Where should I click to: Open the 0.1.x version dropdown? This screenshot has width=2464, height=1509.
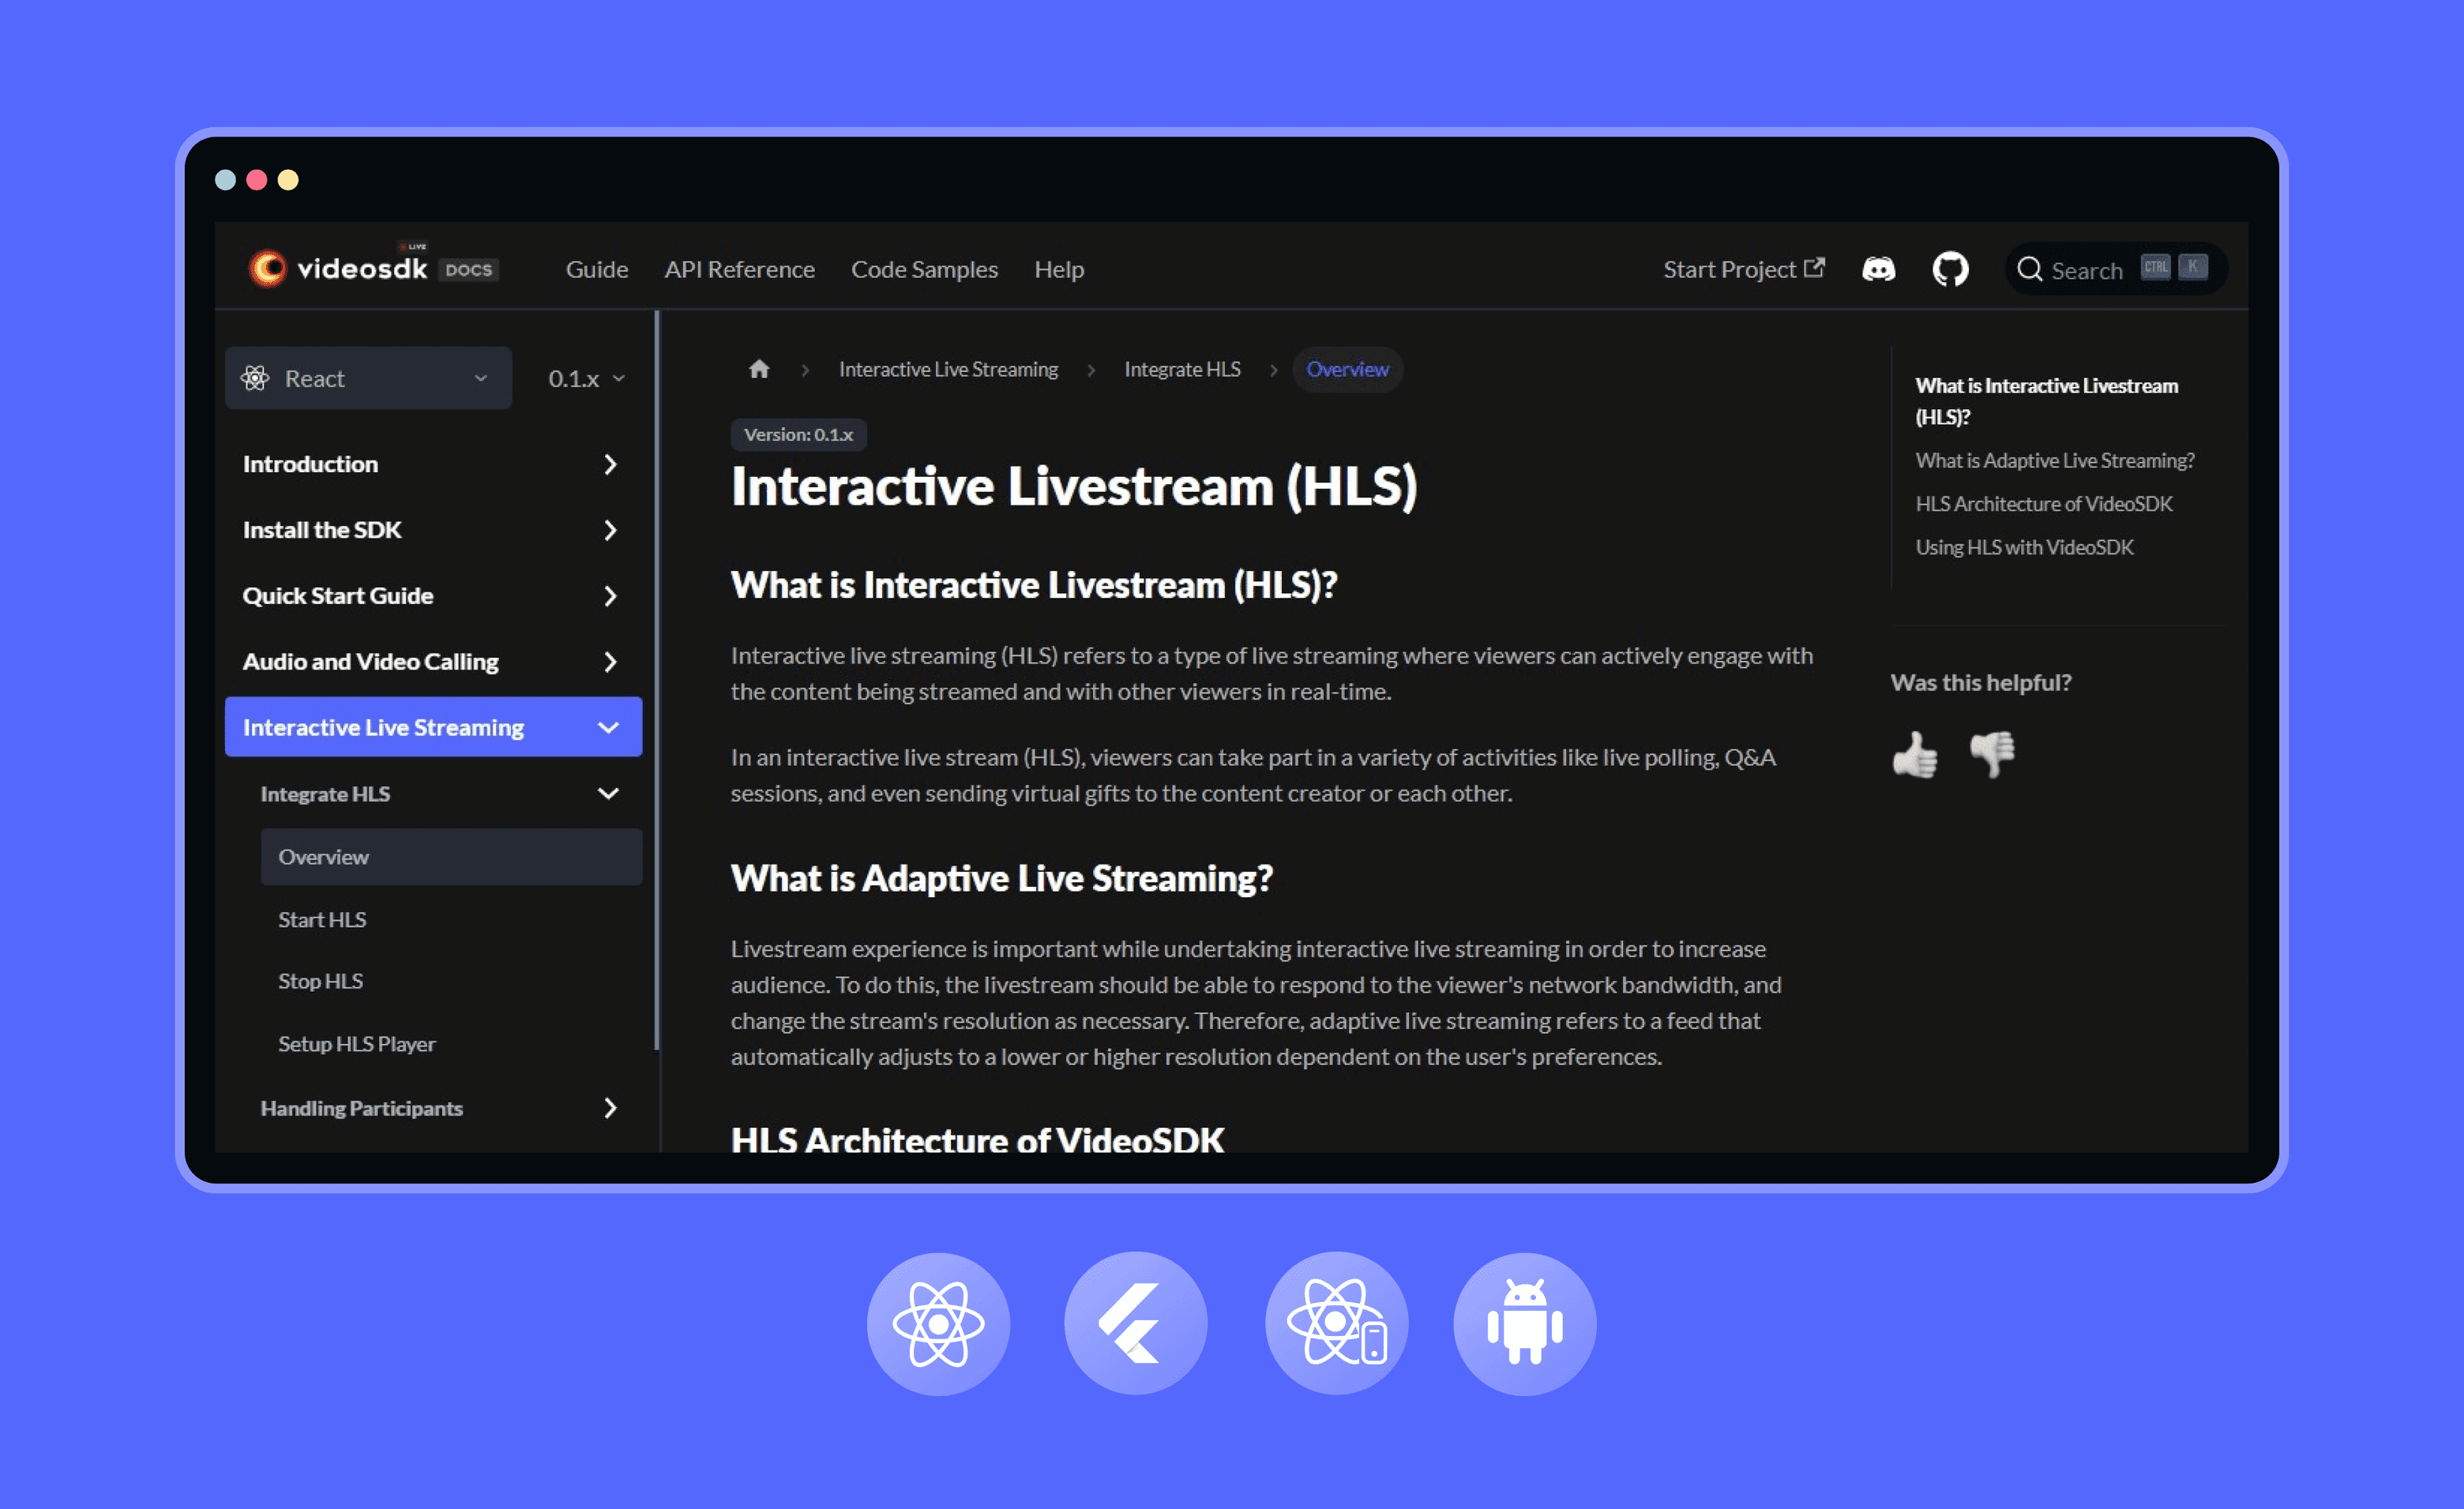coord(587,378)
